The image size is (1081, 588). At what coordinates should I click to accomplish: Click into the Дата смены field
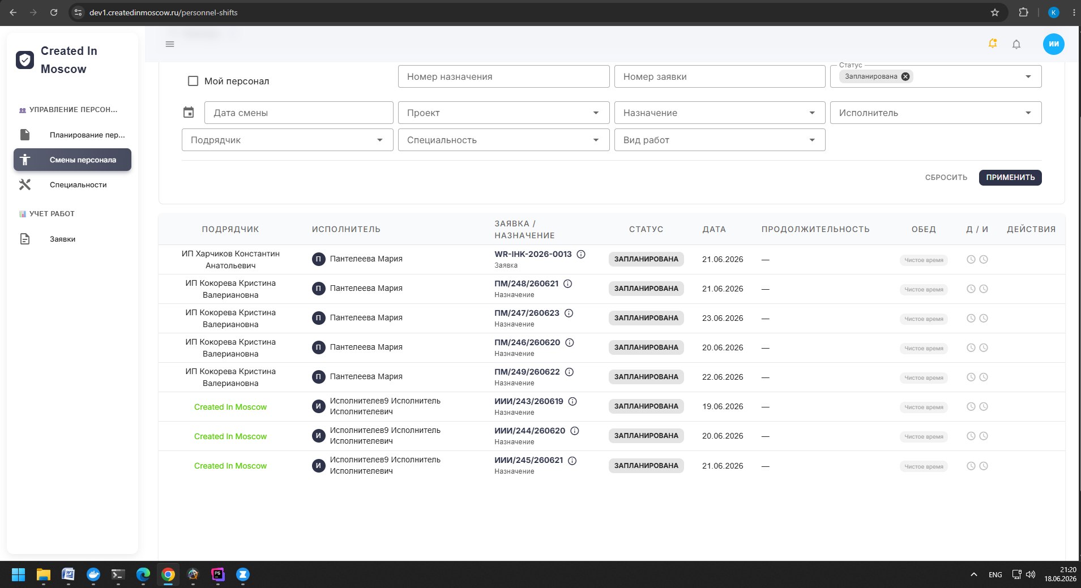click(x=298, y=113)
